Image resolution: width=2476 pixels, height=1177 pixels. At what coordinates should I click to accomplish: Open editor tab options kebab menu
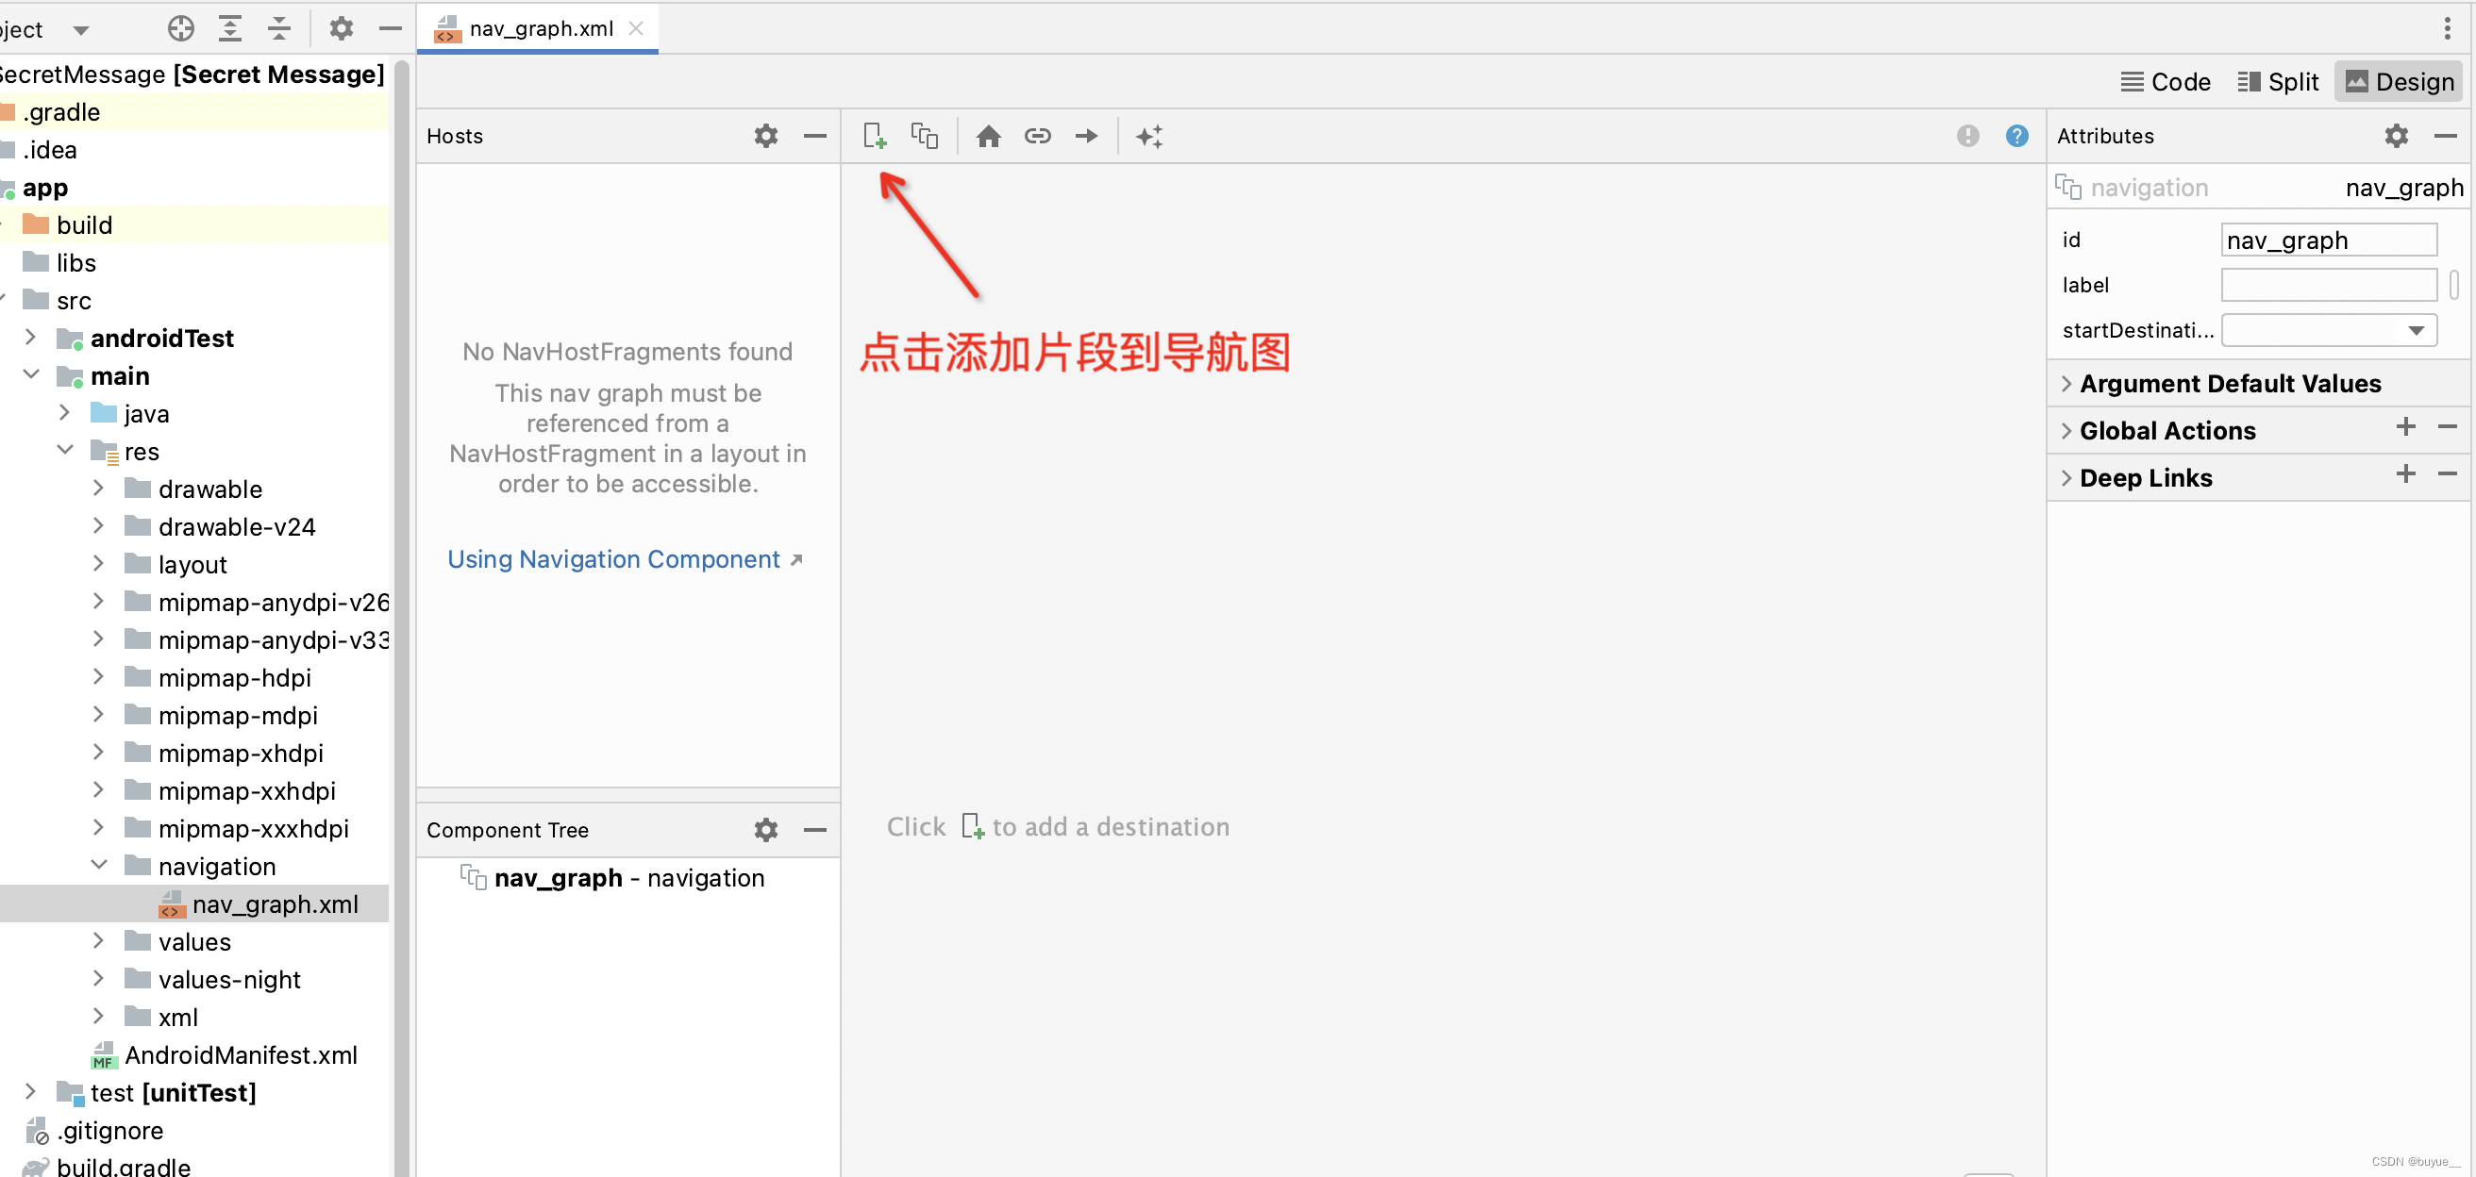[x=2447, y=29]
